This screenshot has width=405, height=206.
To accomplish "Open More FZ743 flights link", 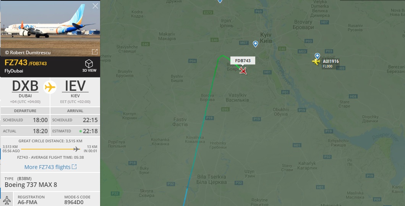I will click(x=50, y=167).
